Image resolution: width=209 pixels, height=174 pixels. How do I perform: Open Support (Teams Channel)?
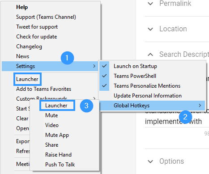tap(46, 17)
